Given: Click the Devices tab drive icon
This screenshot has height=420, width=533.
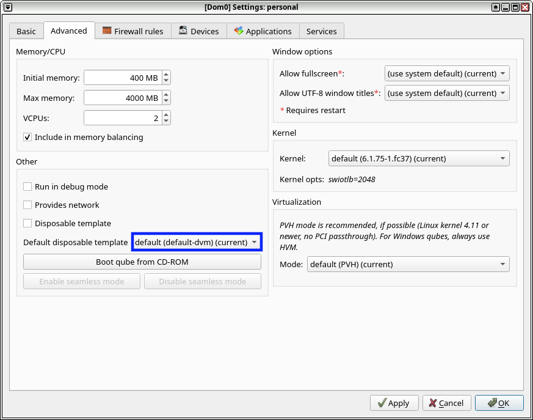Looking at the screenshot, I should (183, 31).
